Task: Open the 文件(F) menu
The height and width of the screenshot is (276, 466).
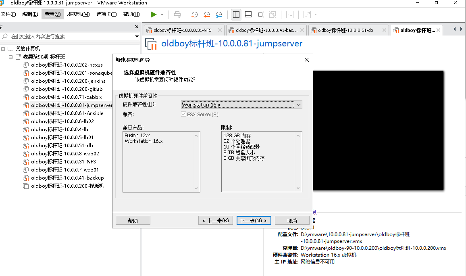Action: pos(8,14)
